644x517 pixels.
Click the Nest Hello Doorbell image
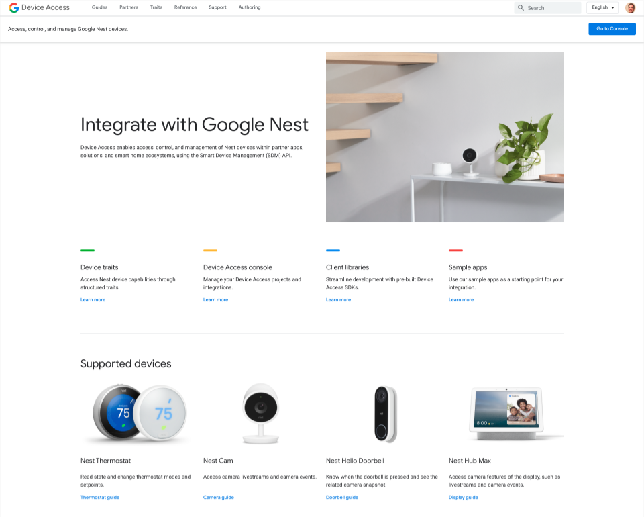click(x=386, y=414)
